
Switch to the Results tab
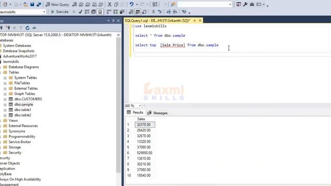pyautogui.click(x=135, y=113)
